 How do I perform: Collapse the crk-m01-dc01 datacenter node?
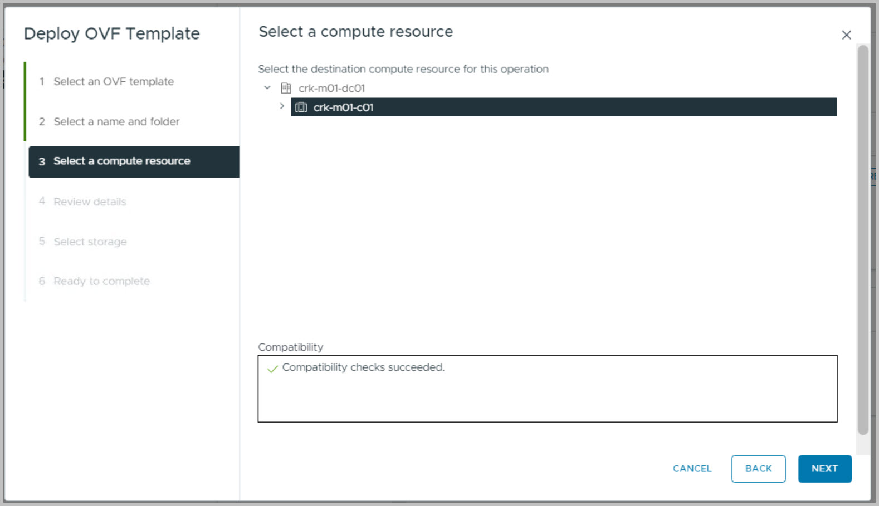(x=267, y=88)
